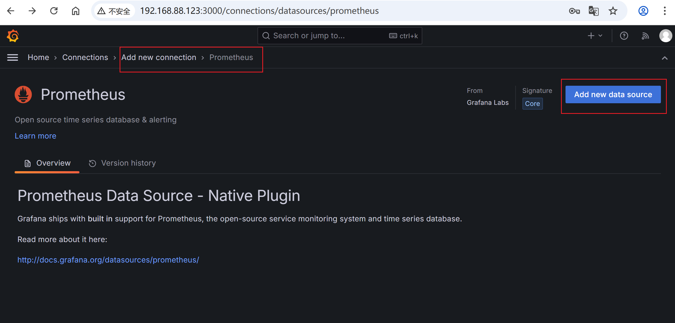Go to Connections breadcrumb

click(x=85, y=57)
